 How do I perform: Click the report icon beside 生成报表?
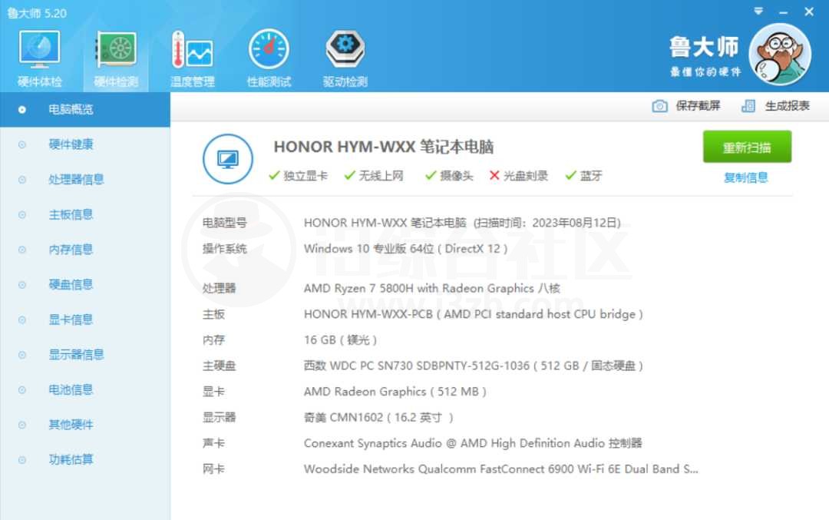[748, 106]
